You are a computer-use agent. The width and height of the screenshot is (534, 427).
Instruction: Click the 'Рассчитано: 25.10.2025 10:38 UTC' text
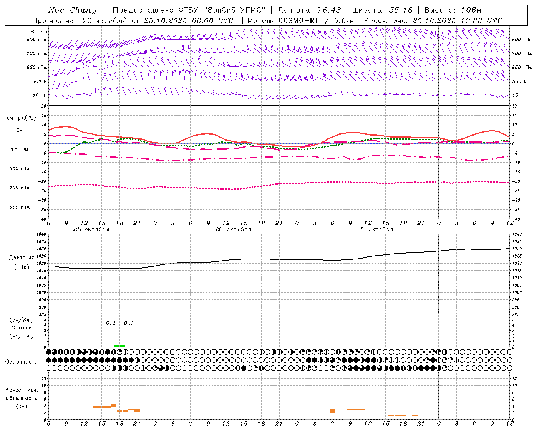point(433,20)
